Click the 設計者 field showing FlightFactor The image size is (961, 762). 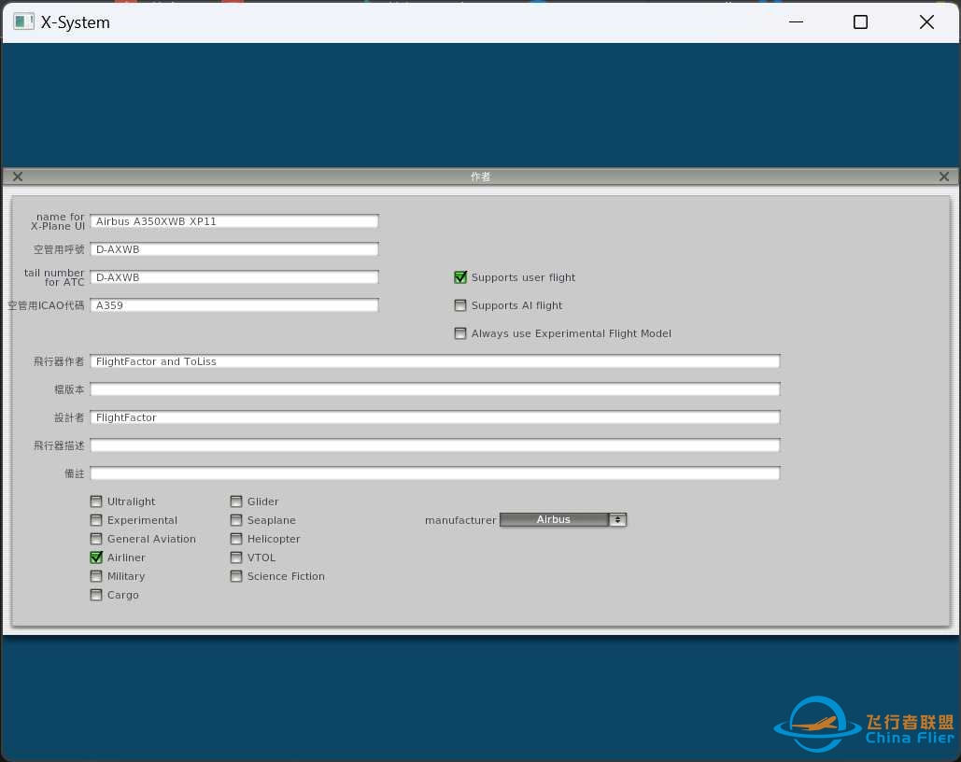coord(435,417)
